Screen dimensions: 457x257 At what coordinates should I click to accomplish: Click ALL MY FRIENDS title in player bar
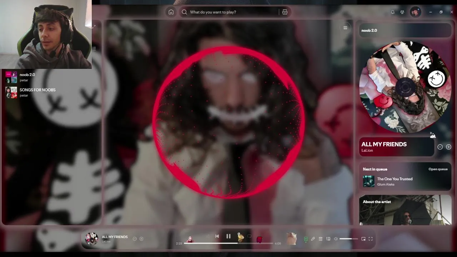[x=115, y=237]
